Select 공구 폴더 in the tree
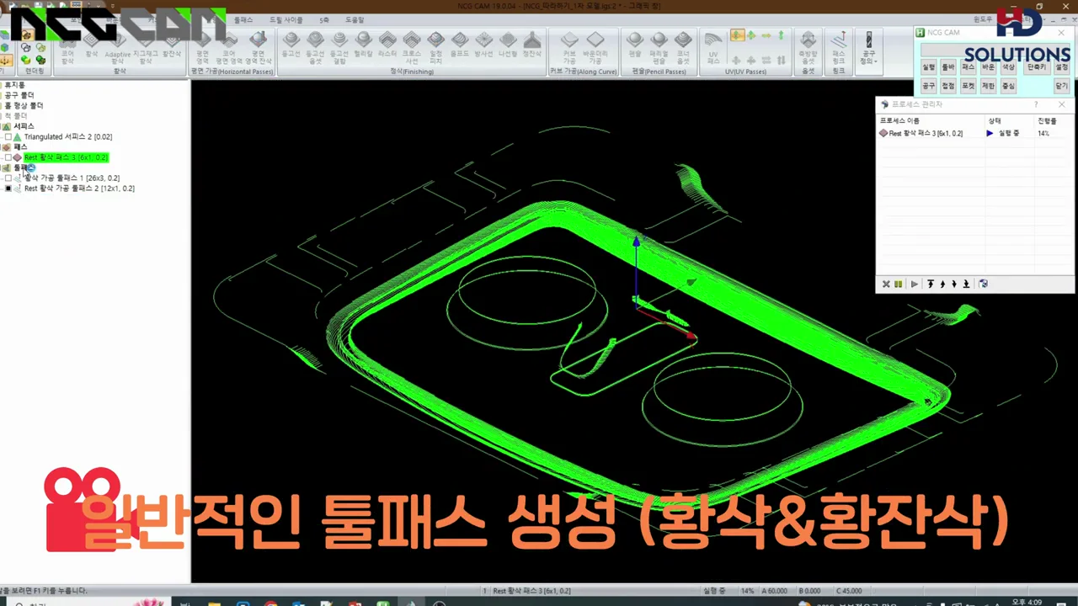The height and width of the screenshot is (606, 1078). [x=19, y=95]
